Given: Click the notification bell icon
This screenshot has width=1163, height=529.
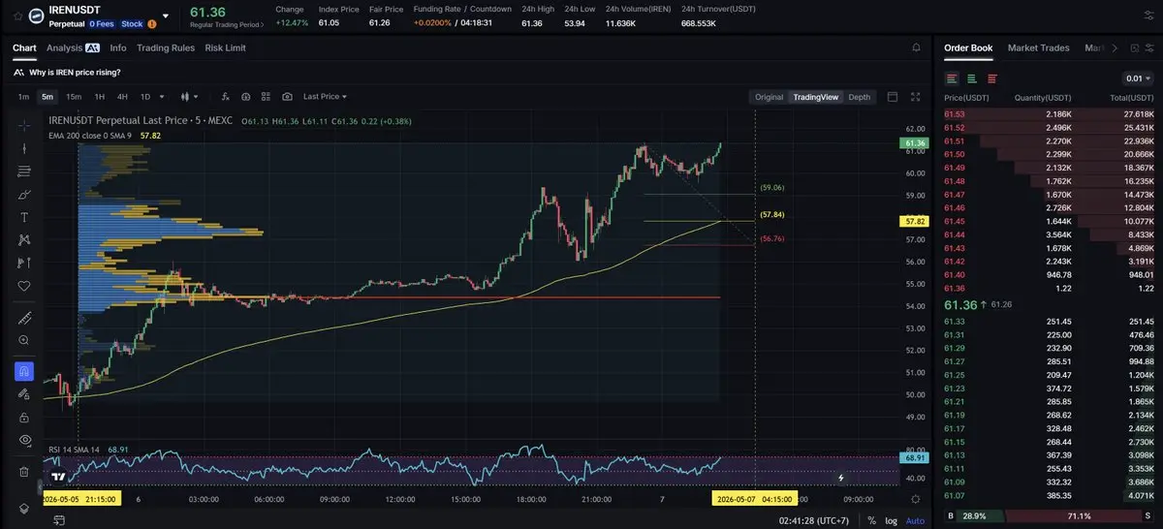Looking at the screenshot, I should (916, 47).
